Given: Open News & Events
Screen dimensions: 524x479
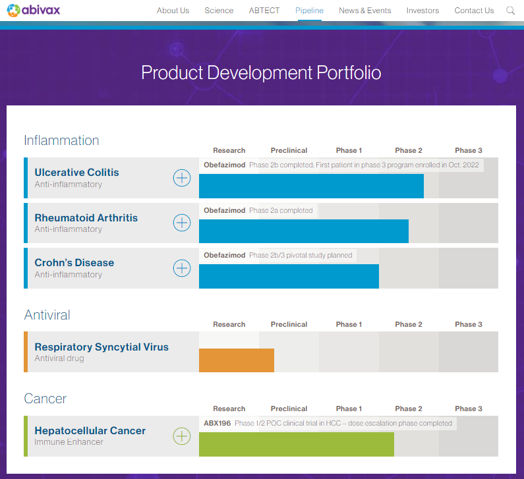Looking at the screenshot, I should [x=365, y=11].
